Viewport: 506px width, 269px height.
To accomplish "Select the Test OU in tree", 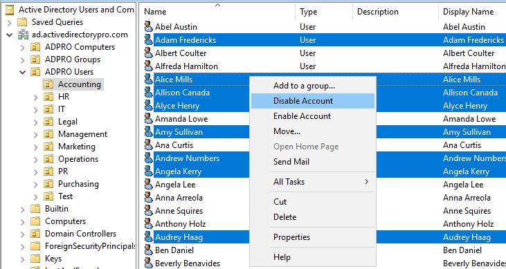I will point(66,196).
